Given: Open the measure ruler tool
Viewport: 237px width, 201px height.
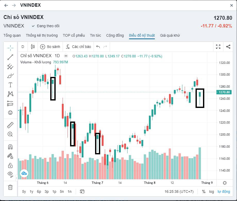Looking at the screenshot, I should click(10, 125).
